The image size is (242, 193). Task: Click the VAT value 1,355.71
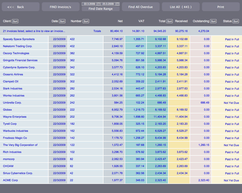tap(139, 39)
